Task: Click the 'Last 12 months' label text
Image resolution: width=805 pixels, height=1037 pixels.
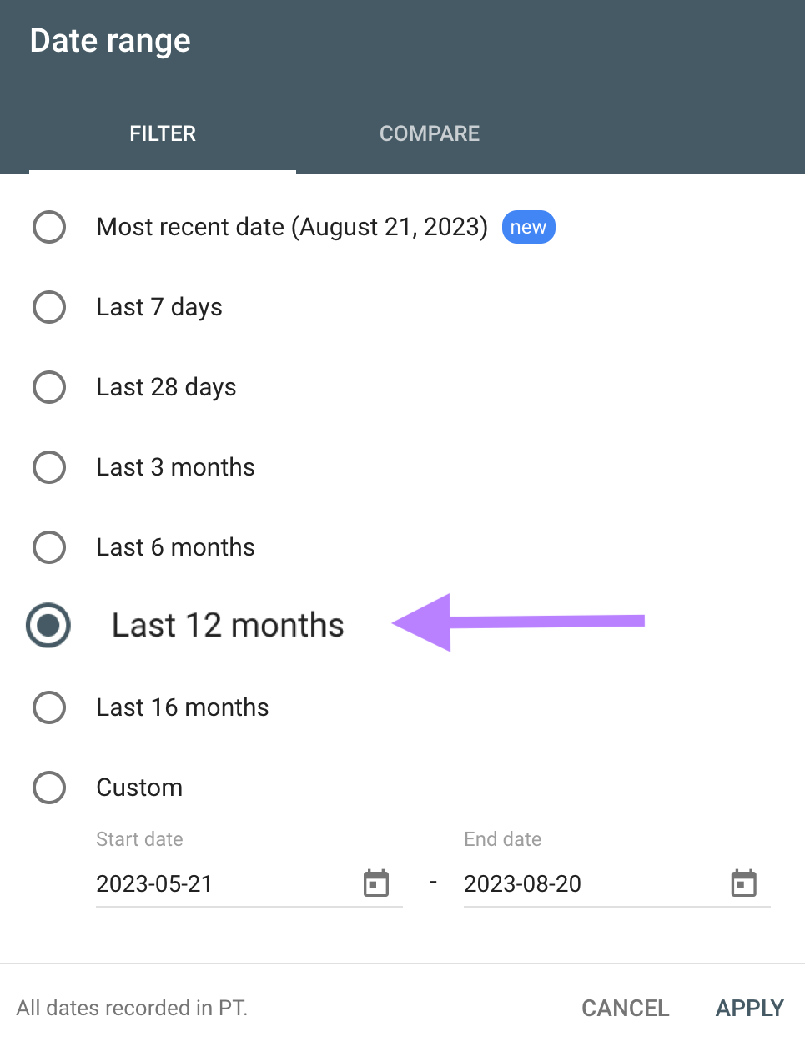Action: point(228,625)
